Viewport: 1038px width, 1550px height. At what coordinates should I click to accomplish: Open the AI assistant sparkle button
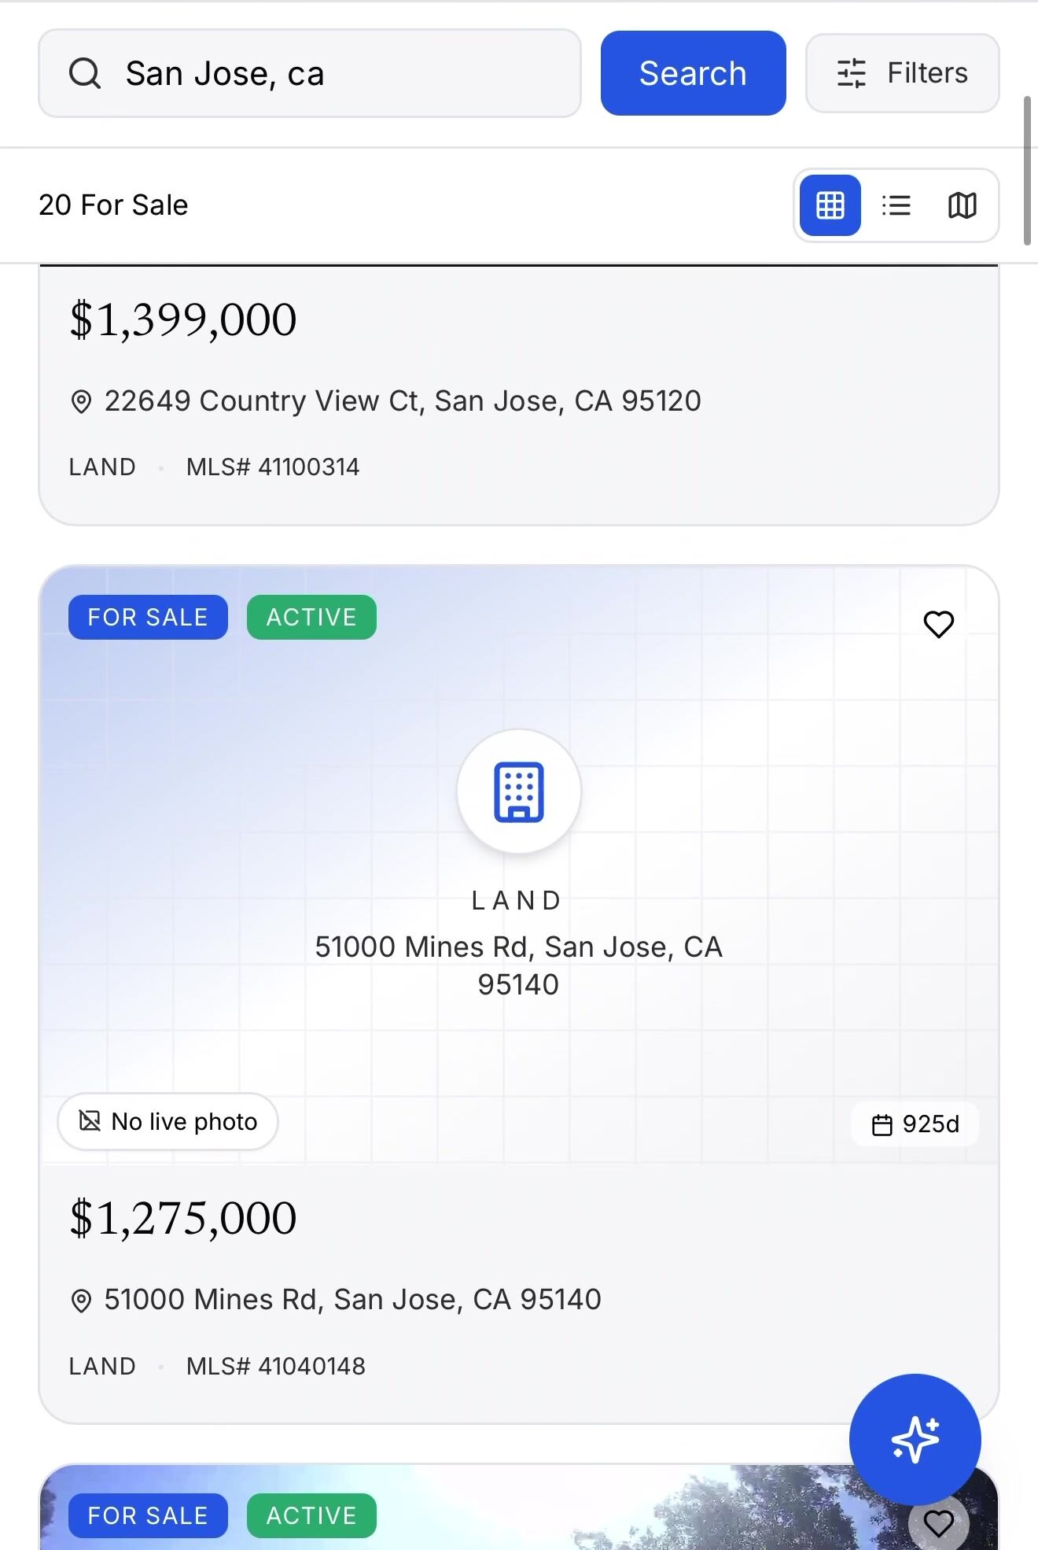coord(915,1439)
